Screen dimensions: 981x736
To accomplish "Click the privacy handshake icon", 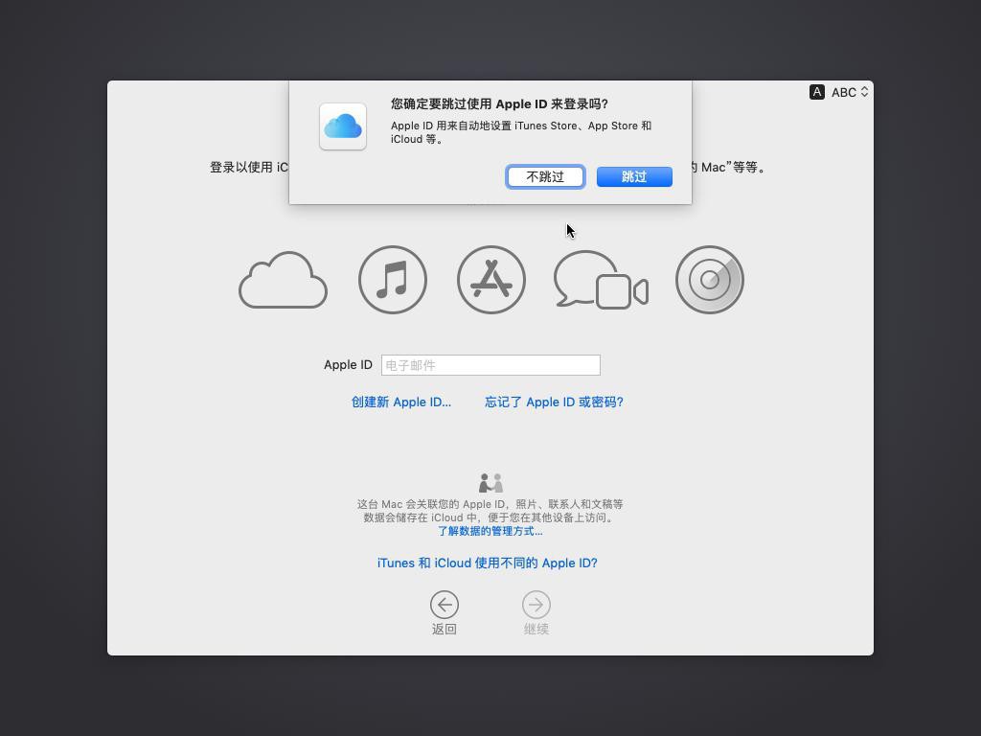I will coord(490,483).
